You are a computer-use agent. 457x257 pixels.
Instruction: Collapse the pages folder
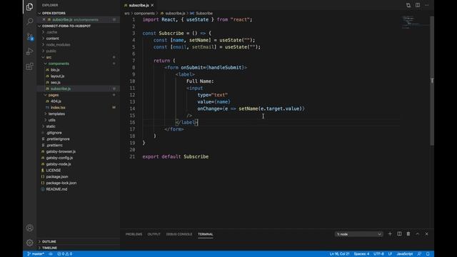coord(54,95)
